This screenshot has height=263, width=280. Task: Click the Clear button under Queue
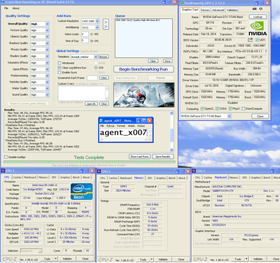153,61
